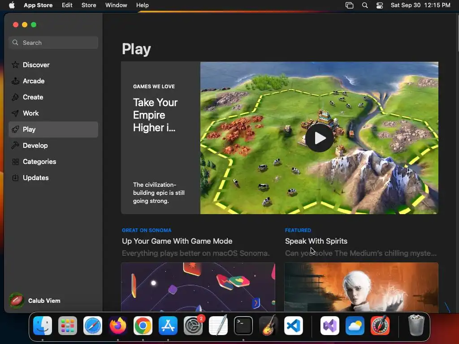Select the Play rocket icon
The image size is (459, 344).
pyautogui.click(x=15, y=129)
